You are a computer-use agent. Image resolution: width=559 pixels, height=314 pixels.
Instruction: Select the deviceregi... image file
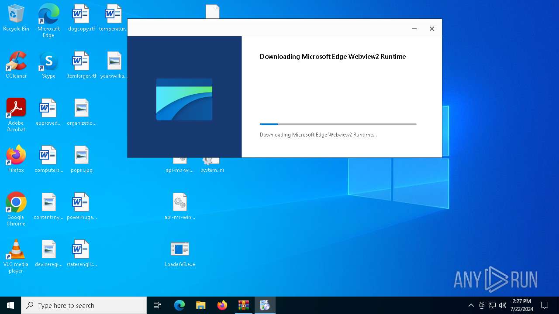click(48, 254)
